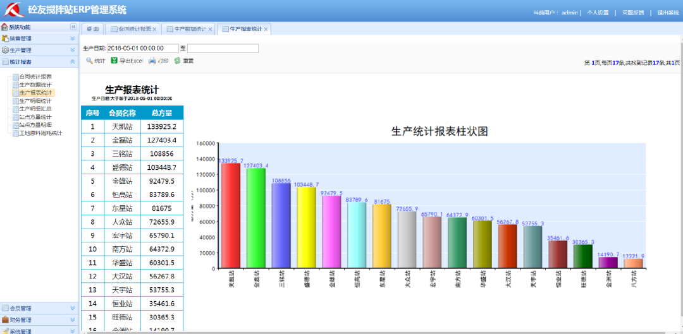Screen dimensions: 683x334
Task: Expand the 生产管理 section
Action: coord(72,50)
